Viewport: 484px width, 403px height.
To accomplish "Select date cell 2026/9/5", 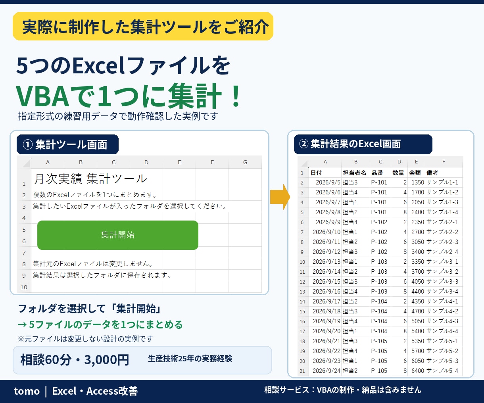I will coord(325,182).
